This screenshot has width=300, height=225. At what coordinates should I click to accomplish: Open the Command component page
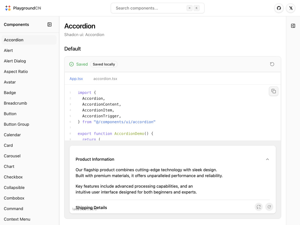[x=29, y=208]
